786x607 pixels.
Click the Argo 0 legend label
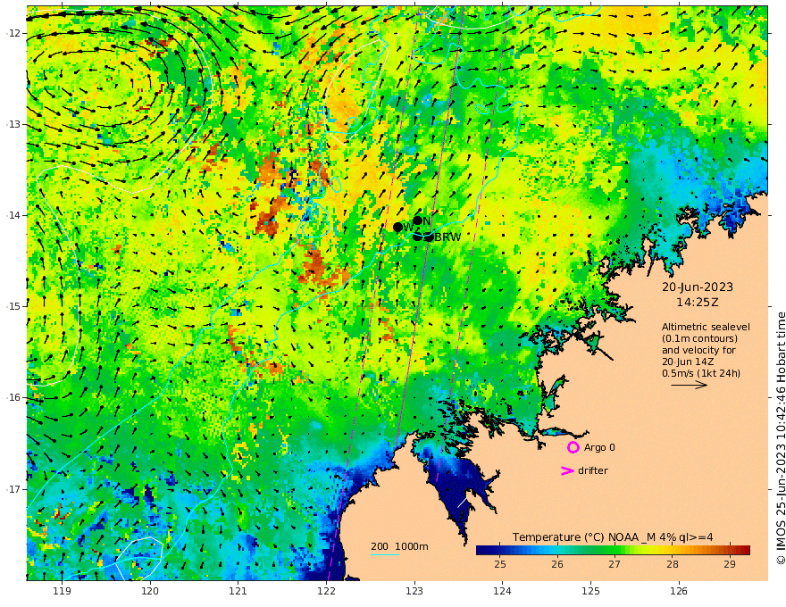pos(599,448)
